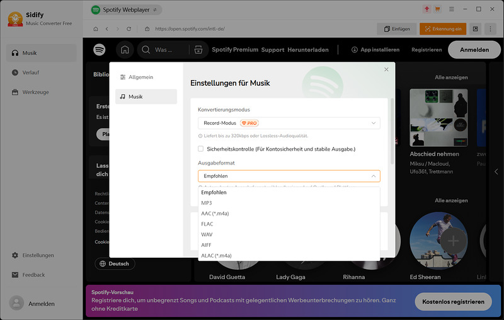Screen dimensions: 504x320
Task: Click the Alle anzeigen link above artist row
Action: (451, 200)
